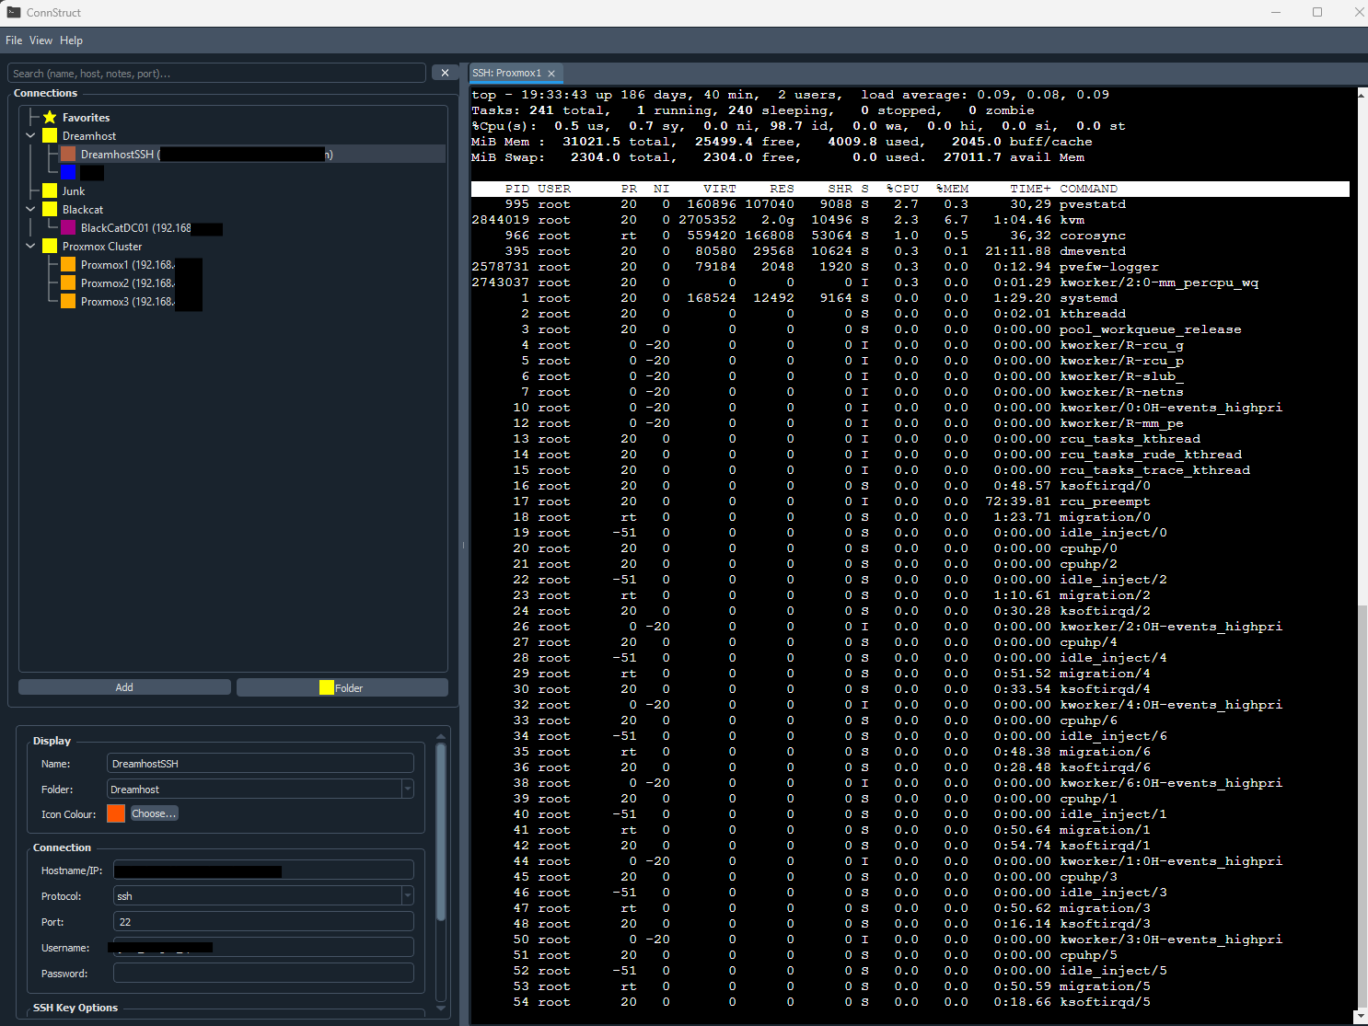Click the Favorites star icon

50,118
